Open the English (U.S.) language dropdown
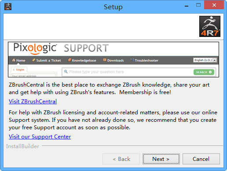227x171 pixels. (205, 60)
